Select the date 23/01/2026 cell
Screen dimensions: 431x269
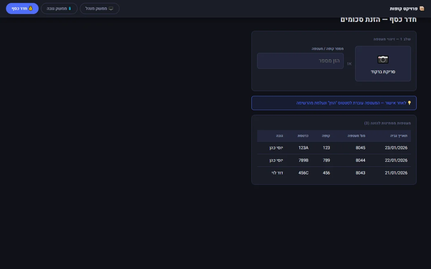coord(396,148)
